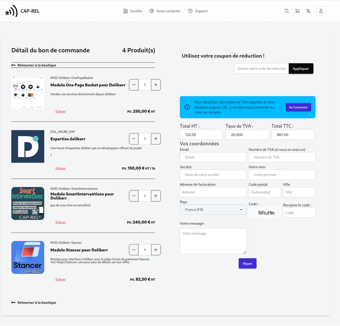Increase quantity of Expertise dolibarr
The height and width of the screenshot is (326, 340).
(156, 139)
